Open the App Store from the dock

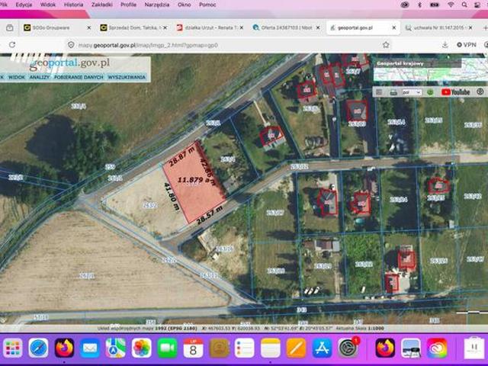tap(322, 348)
